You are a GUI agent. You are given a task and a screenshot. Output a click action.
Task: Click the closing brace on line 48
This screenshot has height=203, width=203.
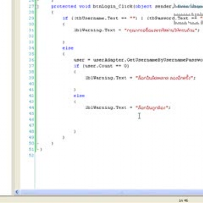coord(75,132)
